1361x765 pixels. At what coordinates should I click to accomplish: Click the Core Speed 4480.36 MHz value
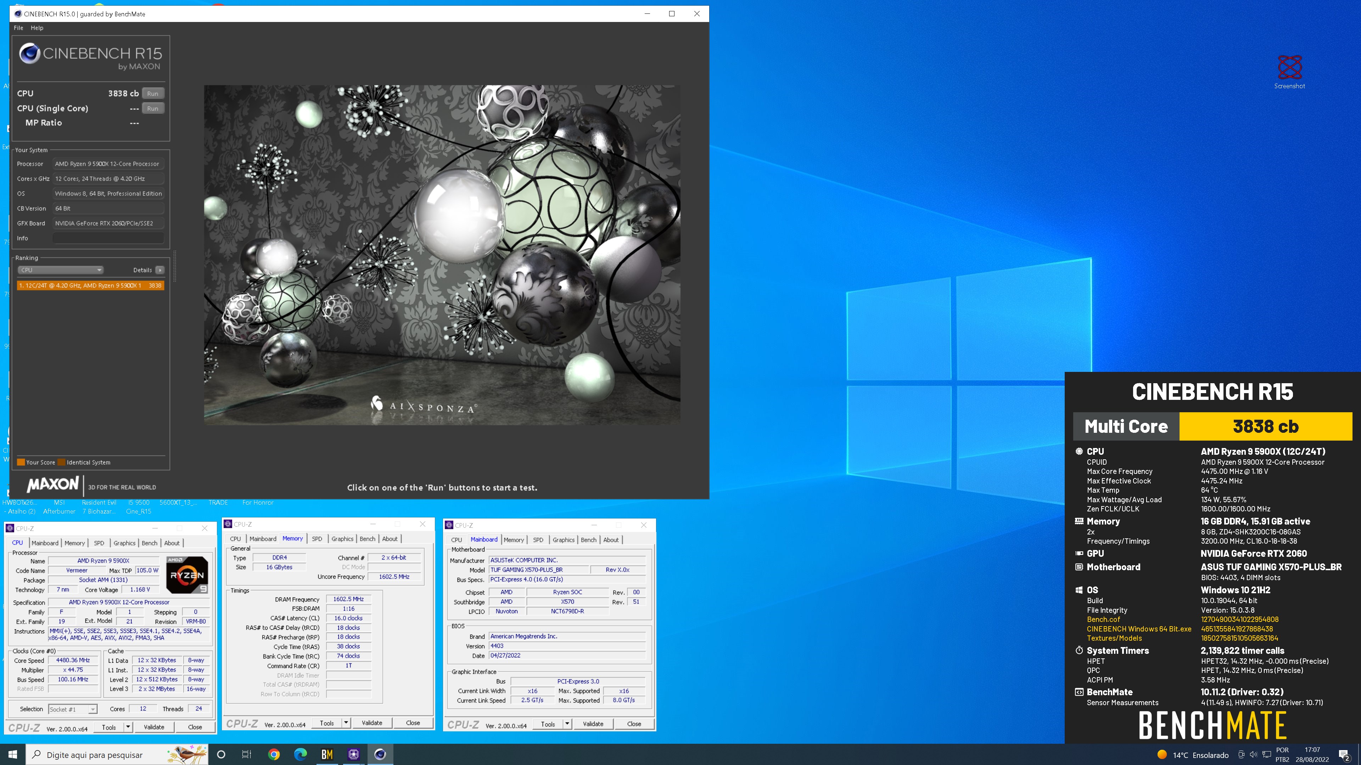point(73,660)
